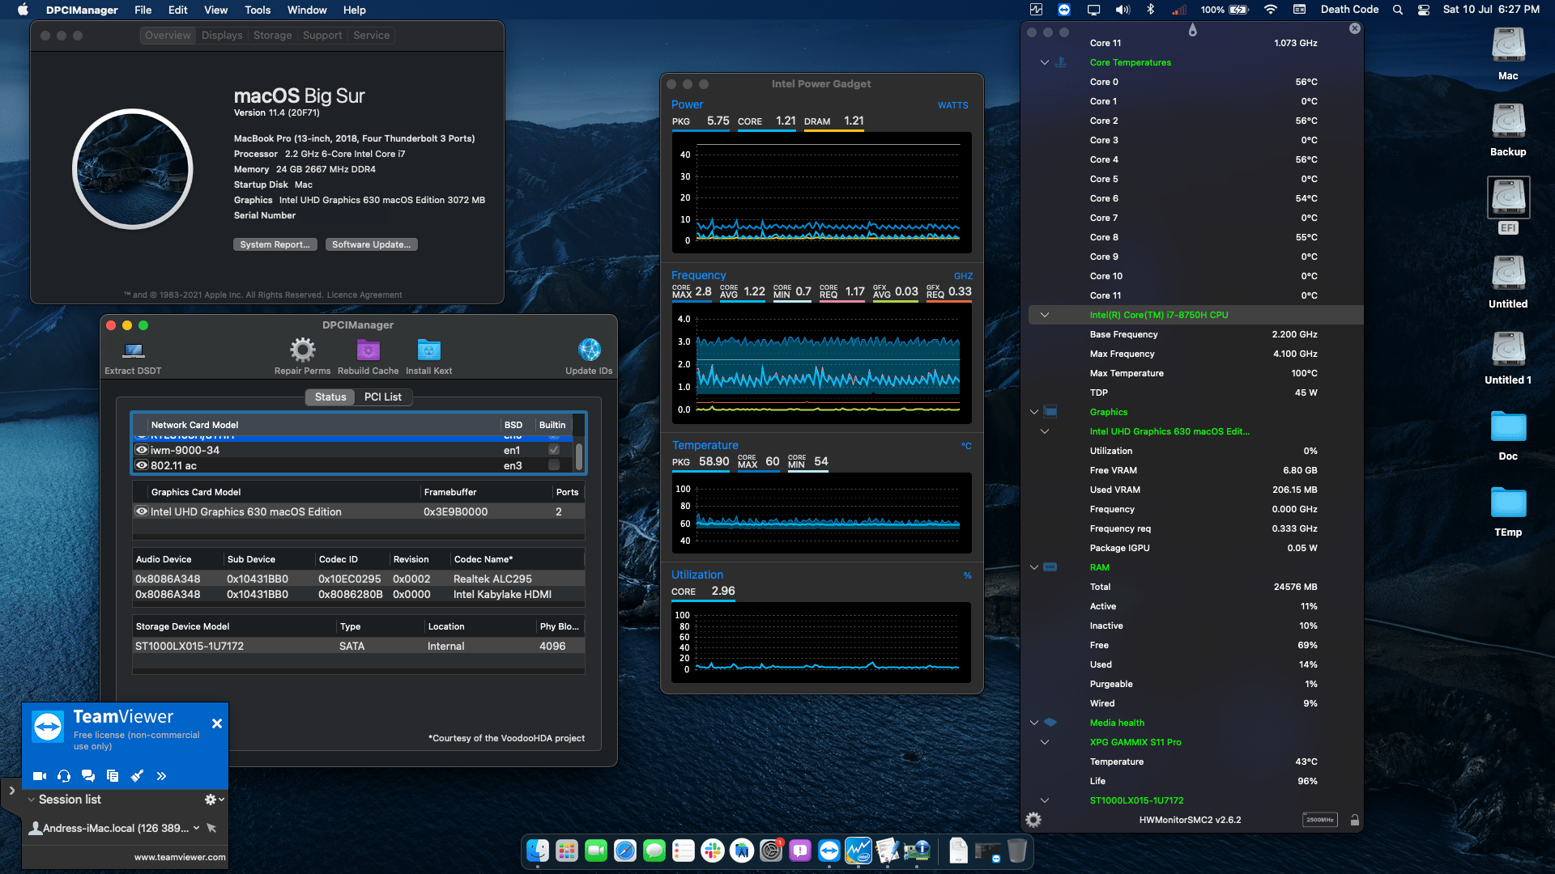This screenshot has width=1555, height=874.
Task: Click TeamViewer whiteboard brush icon
Action: pyautogui.click(x=137, y=776)
